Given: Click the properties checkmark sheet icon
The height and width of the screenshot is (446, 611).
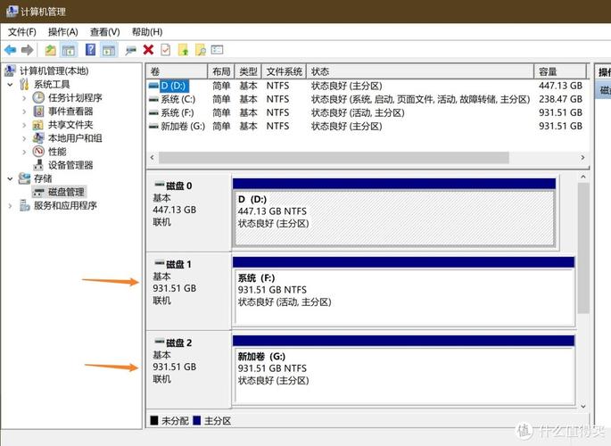Looking at the screenshot, I should pyautogui.click(x=166, y=50).
